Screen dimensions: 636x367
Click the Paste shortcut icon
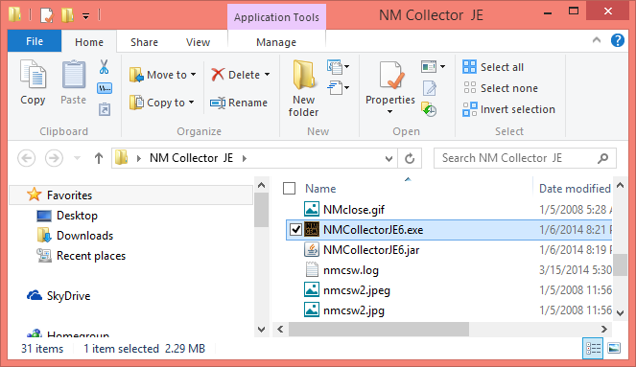pos(105,109)
